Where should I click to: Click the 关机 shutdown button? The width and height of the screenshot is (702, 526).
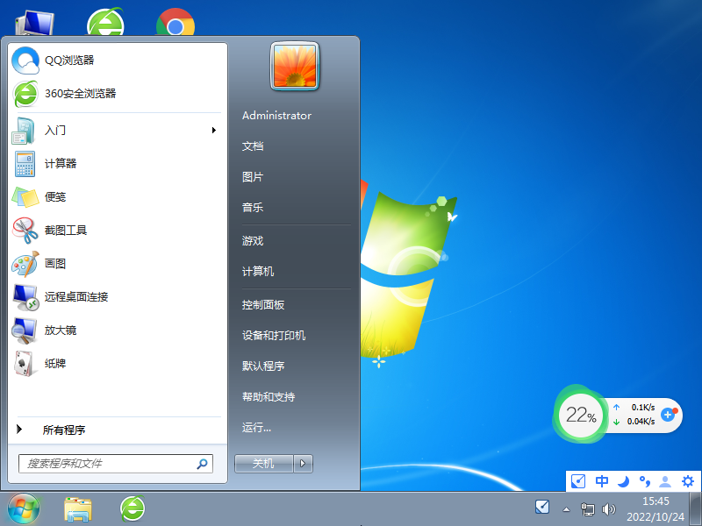tap(264, 464)
